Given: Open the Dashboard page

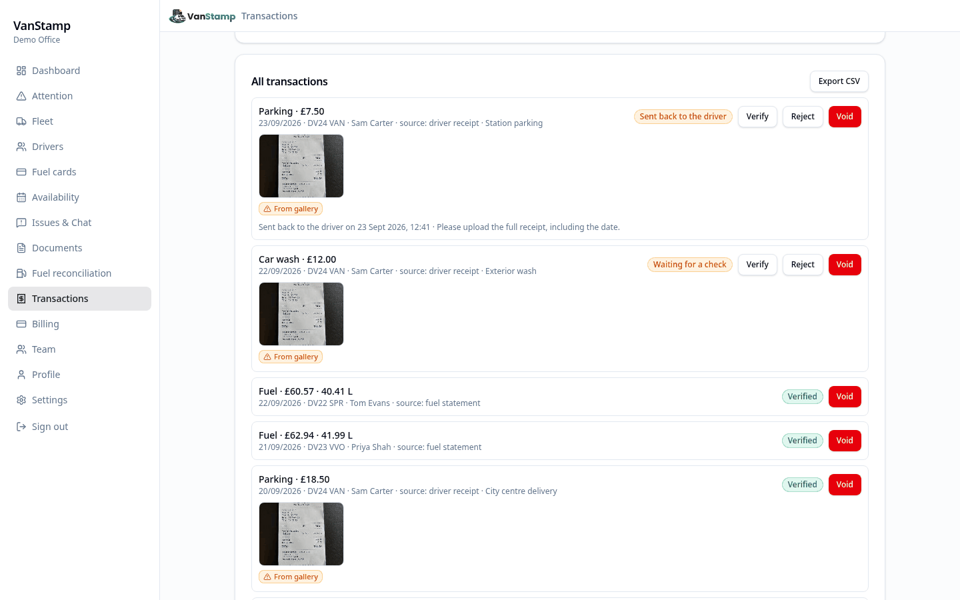Looking at the screenshot, I should pos(79,71).
